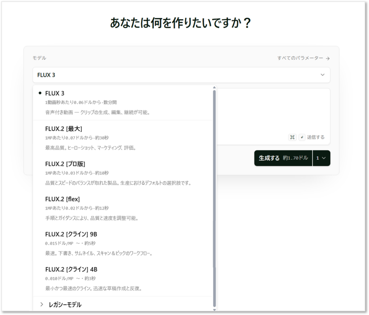
Task: Click the scrollbar up arrow in model list
Action: coord(214,87)
